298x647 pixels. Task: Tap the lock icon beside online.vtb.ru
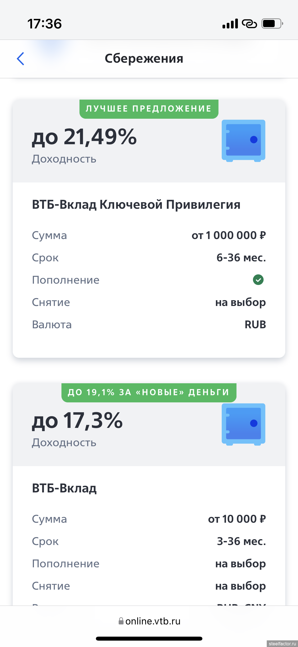pos(121,621)
